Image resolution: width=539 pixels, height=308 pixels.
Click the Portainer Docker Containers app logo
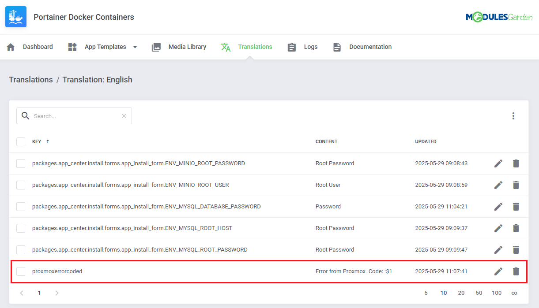tap(16, 17)
